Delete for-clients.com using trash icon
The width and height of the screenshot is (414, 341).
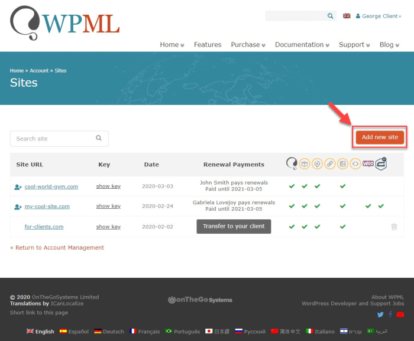pyautogui.click(x=394, y=227)
